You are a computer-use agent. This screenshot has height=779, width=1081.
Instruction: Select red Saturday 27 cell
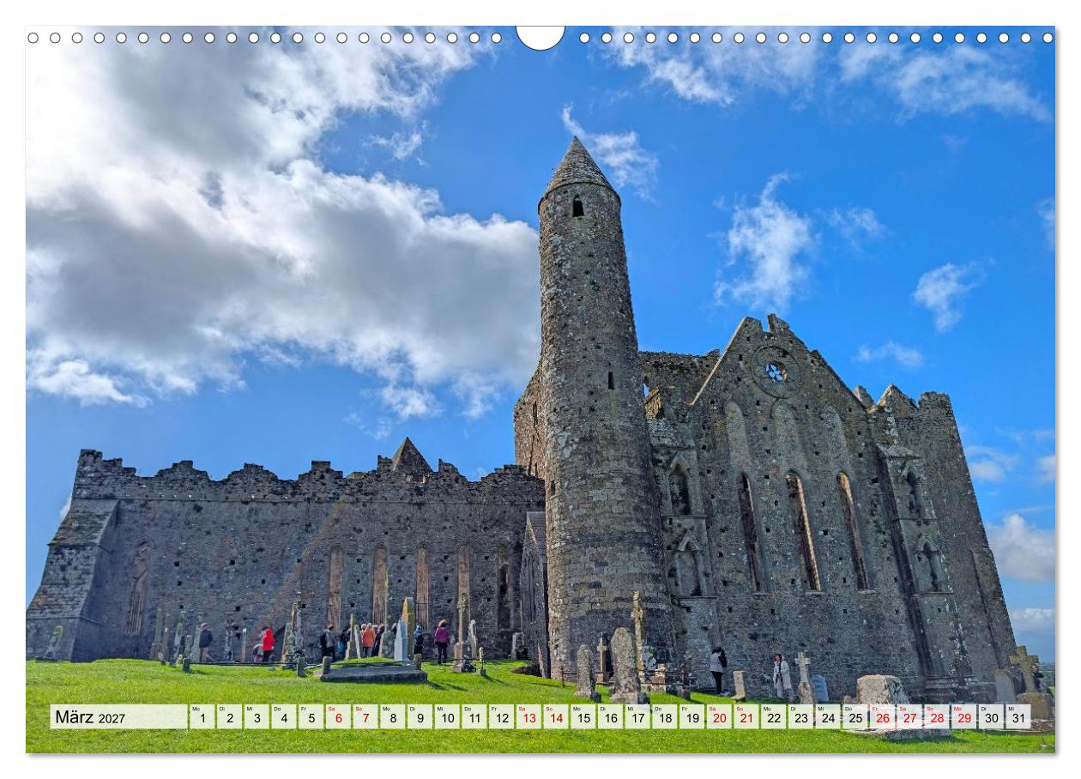click(909, 717)
